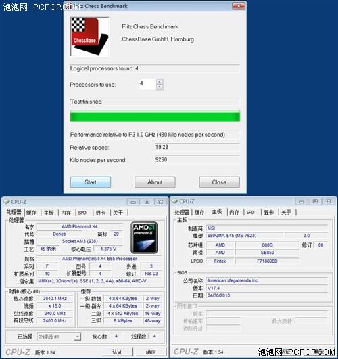The image size is (338, 359).
Task: Click the Processors to use number field
Action: (x=147, y=84)
